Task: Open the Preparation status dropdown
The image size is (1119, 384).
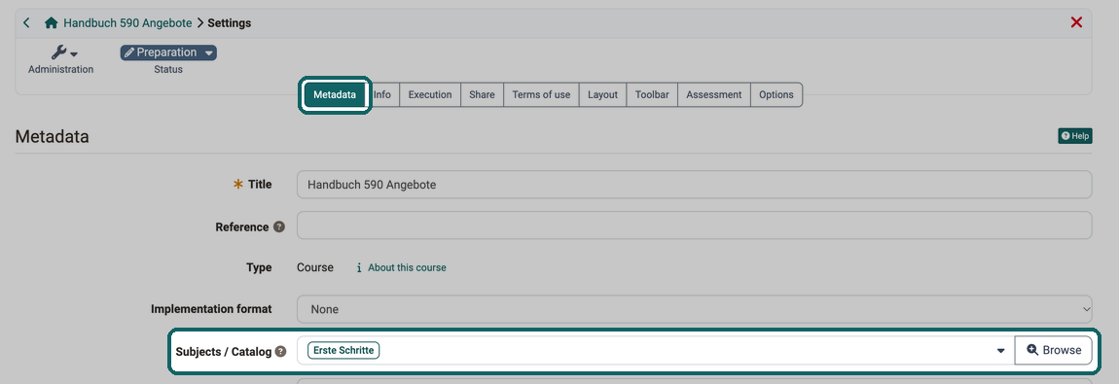Action: coord(168,52)
